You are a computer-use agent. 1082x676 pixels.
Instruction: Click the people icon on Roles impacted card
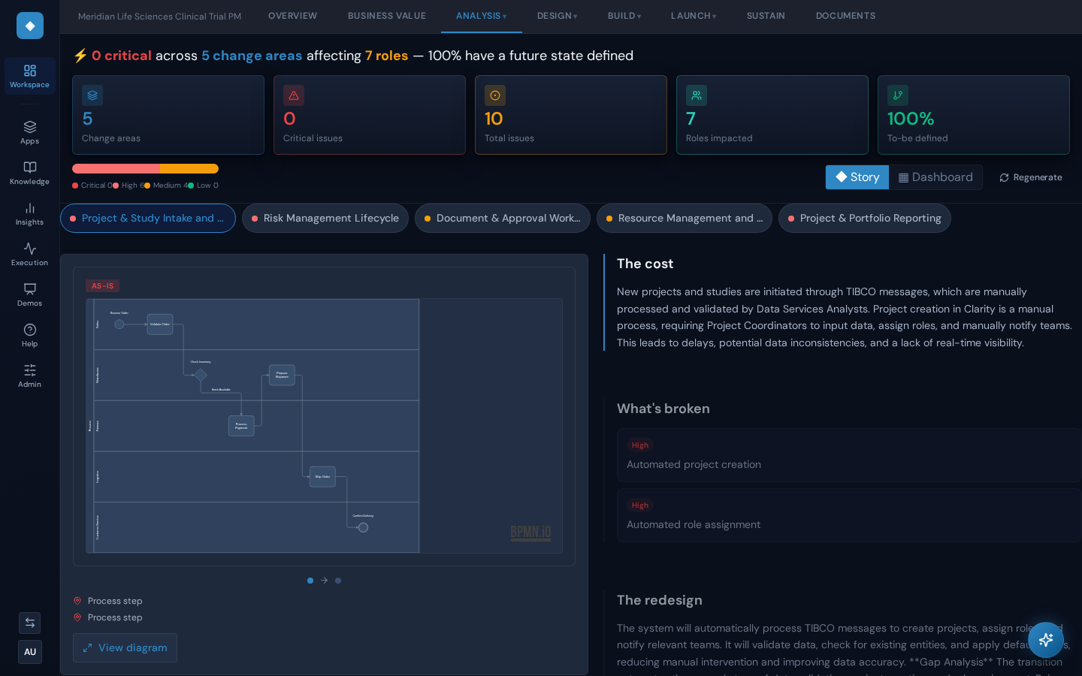697,95
